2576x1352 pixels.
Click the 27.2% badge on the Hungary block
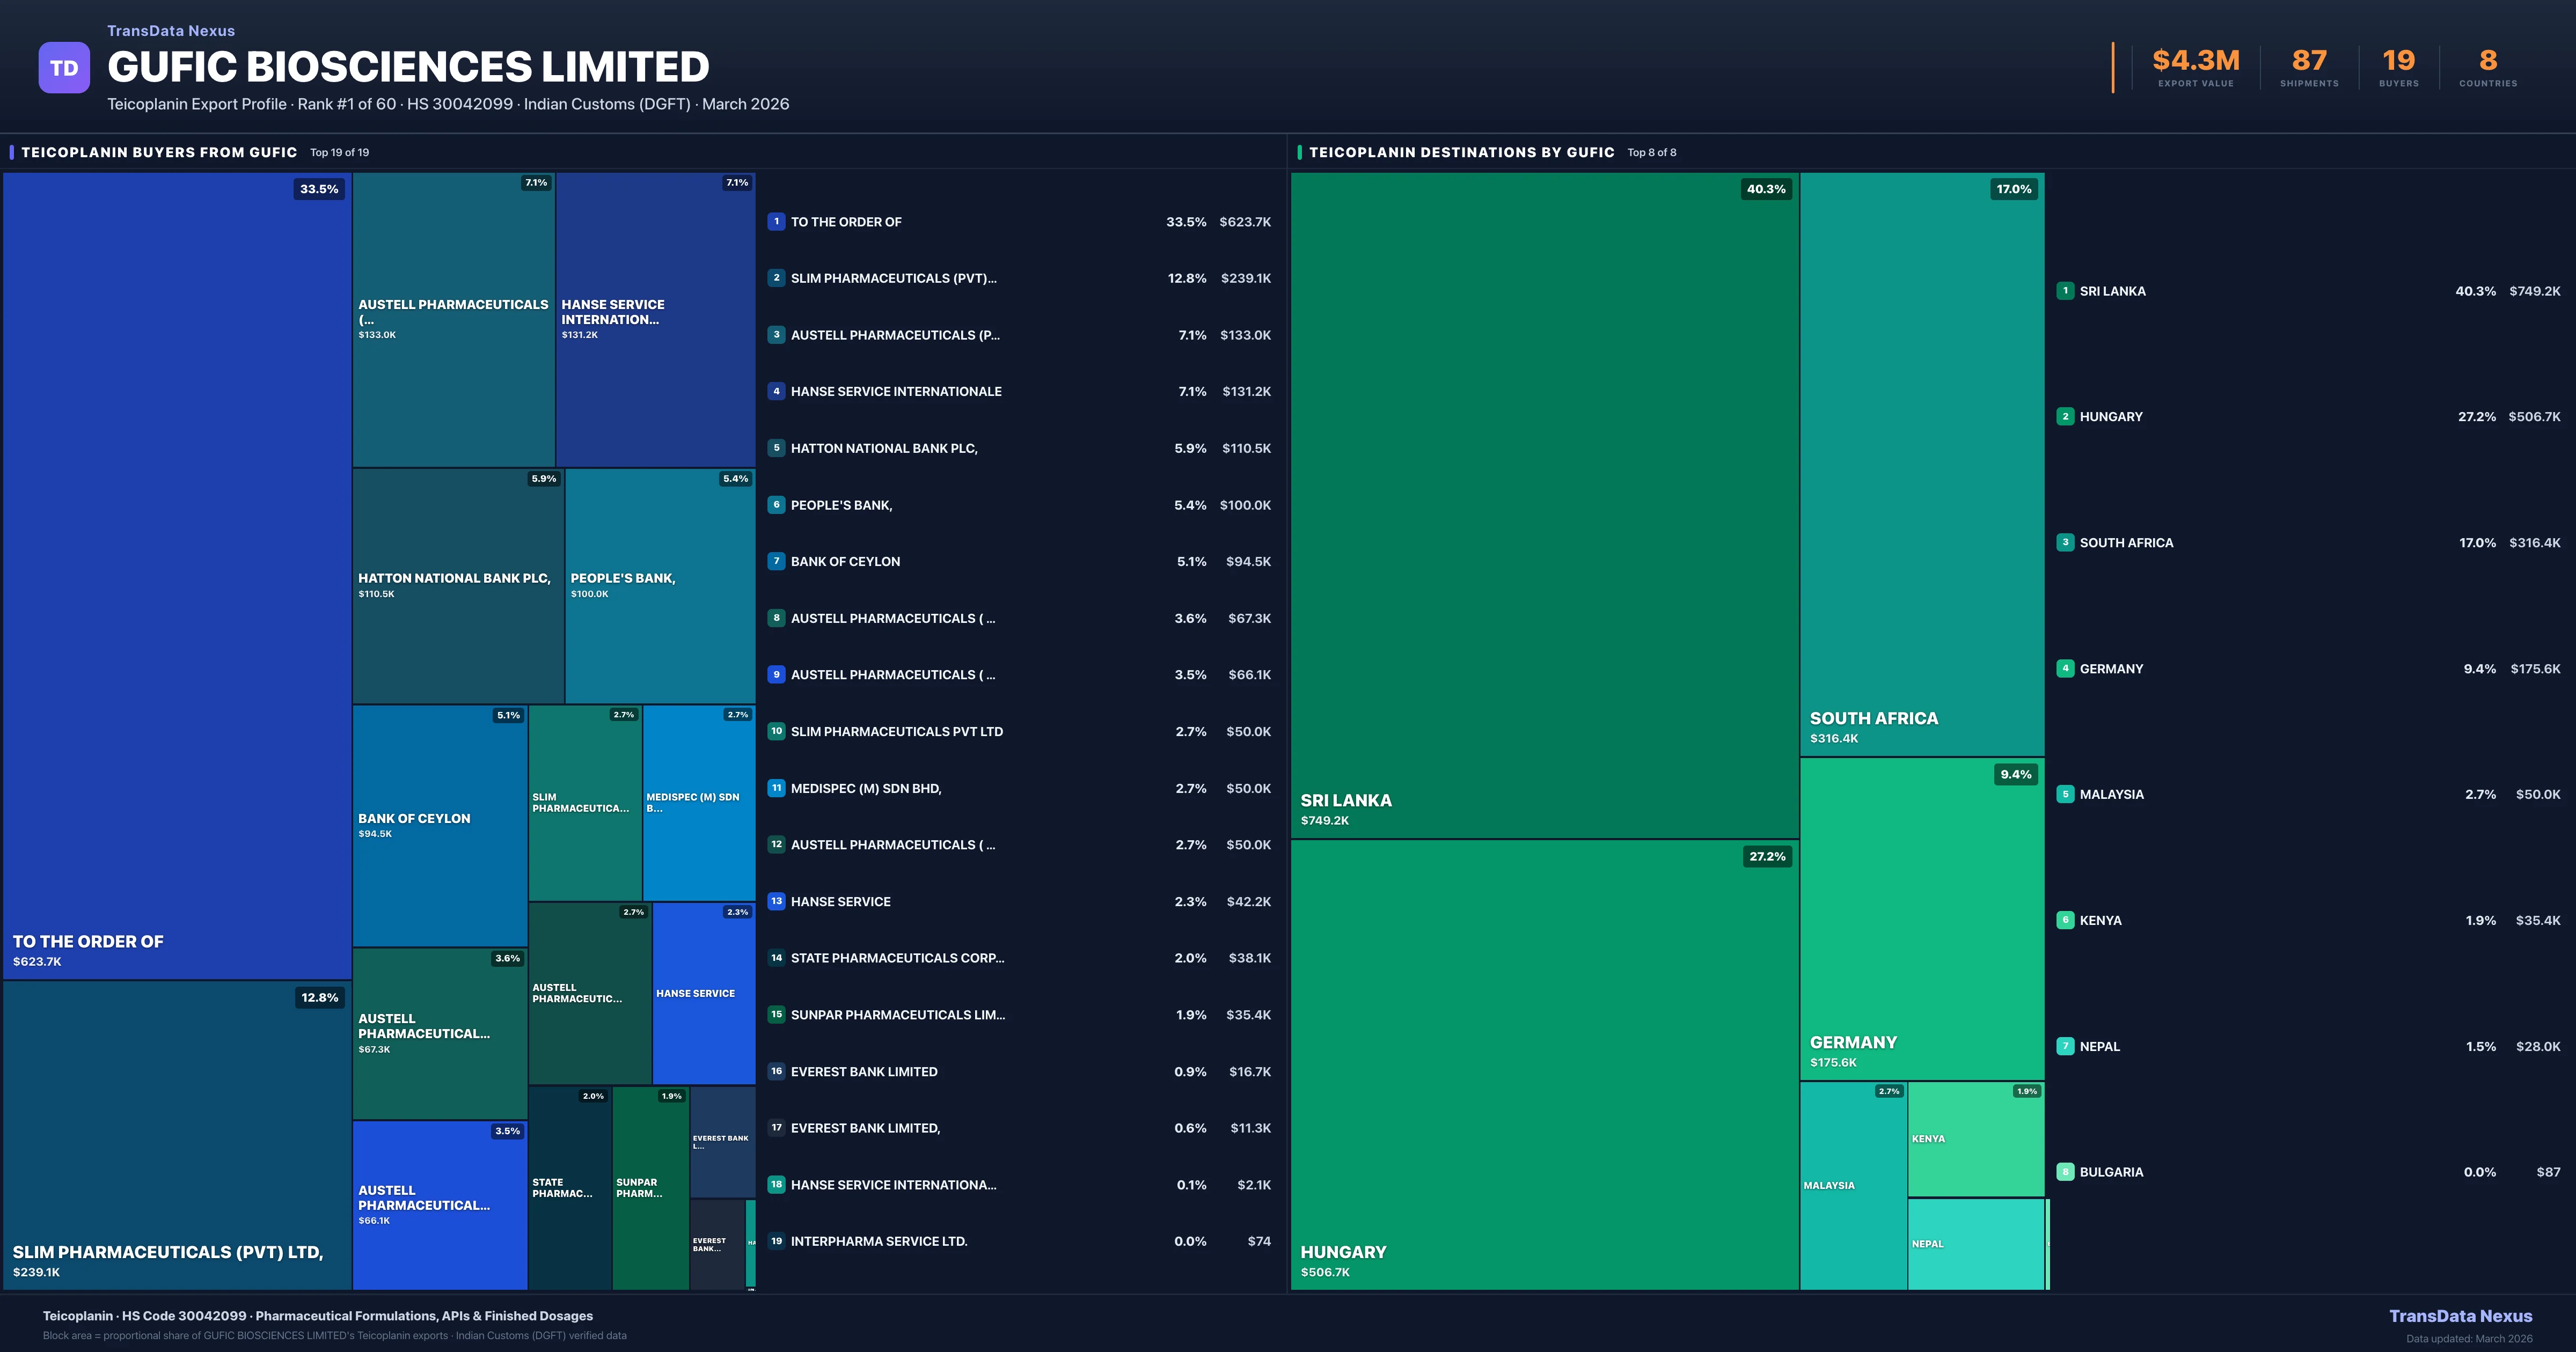[x=1767, y=857]
